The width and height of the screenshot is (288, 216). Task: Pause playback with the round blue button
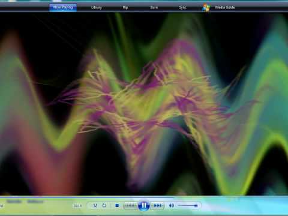144,205
